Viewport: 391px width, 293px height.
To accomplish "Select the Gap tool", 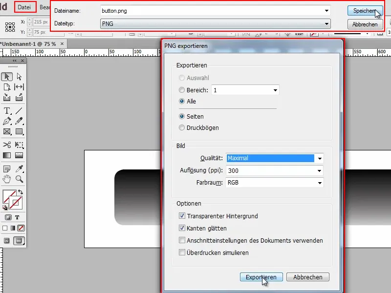I will point(19,87).
